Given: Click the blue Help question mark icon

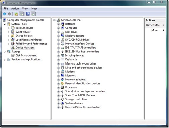Looking at the screenshot, I should coord(28,14).
